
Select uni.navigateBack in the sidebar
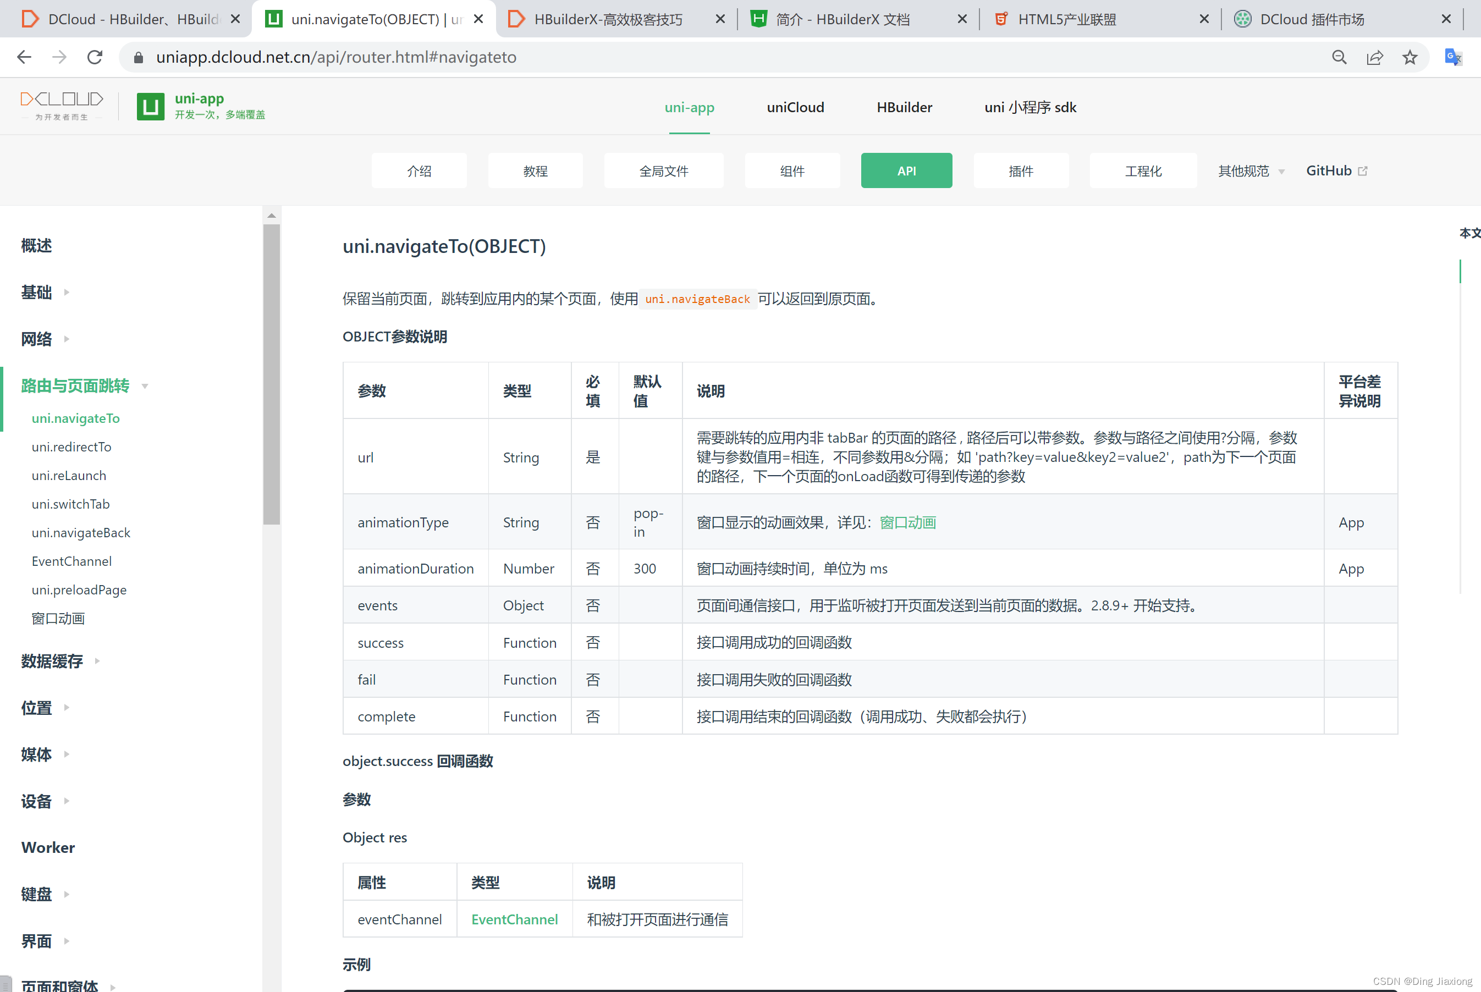pos(81,533)
